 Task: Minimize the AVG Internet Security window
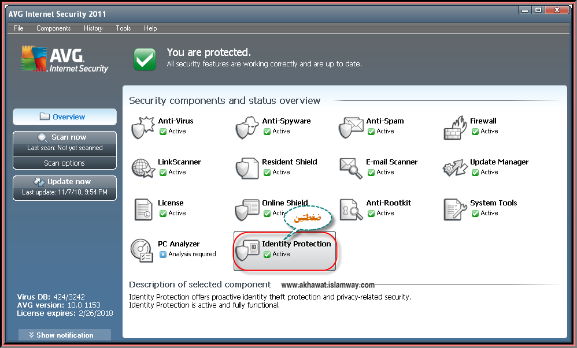tap(525, 10)
